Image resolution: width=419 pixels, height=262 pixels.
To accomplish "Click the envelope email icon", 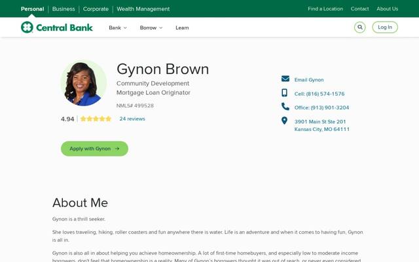I will click(285, 79).
